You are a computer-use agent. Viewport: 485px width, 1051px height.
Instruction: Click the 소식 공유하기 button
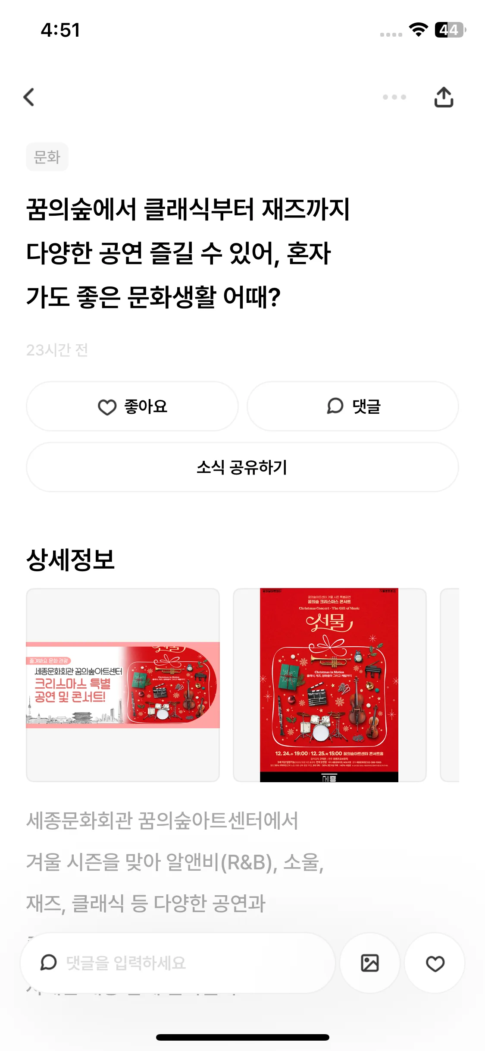[x=242, y=467]
